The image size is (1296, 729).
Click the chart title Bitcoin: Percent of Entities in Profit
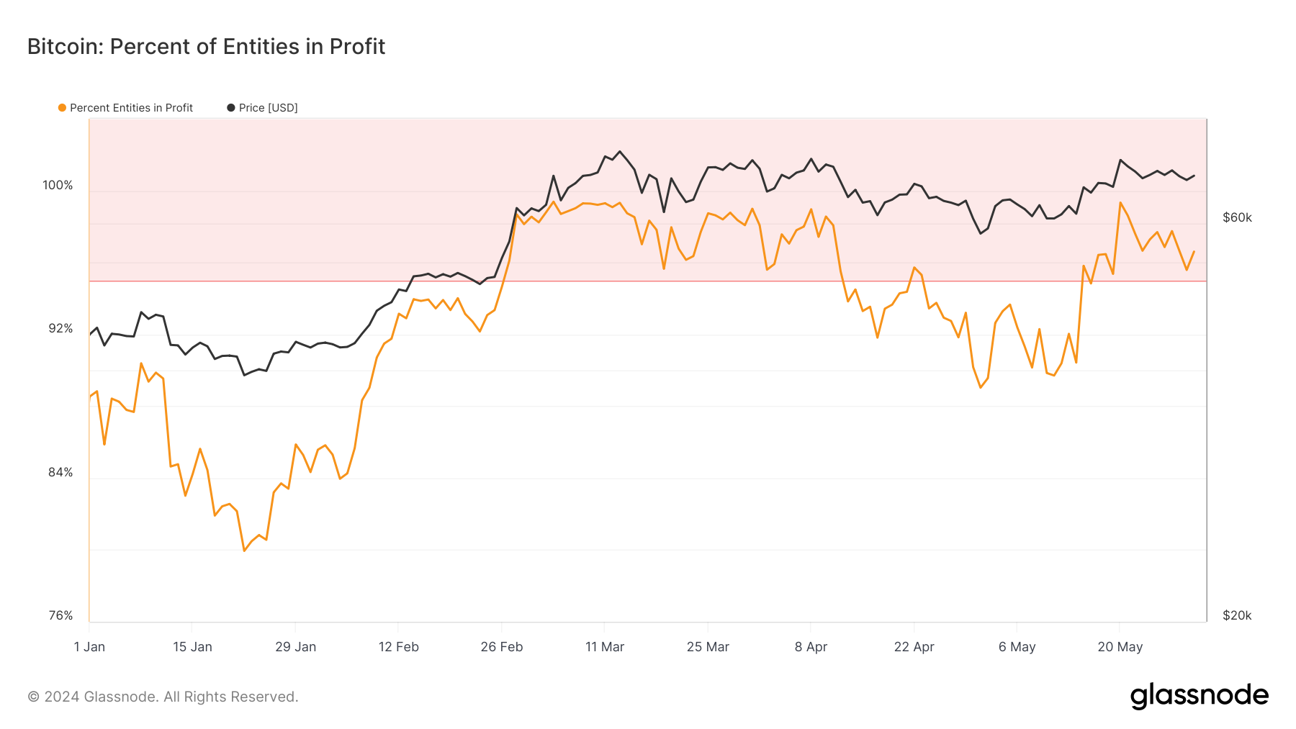pyautogui.click(x=207, y=47)
